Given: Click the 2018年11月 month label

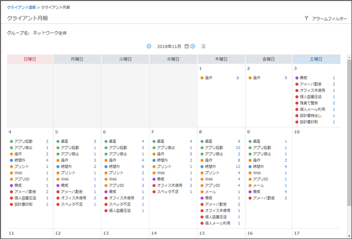Looking at the screenshot, I should coord(169,46).
